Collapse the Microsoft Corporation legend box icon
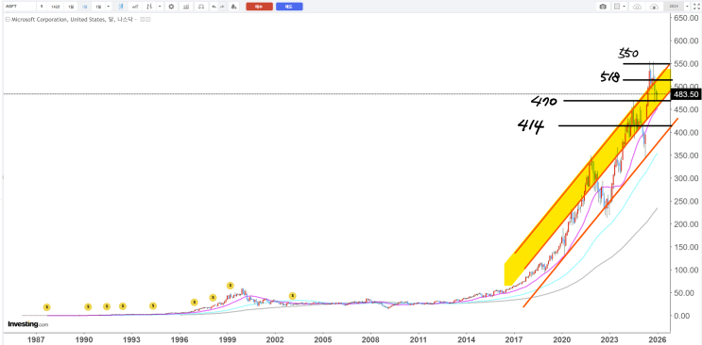Image resolution: width=702 pixels, height=345 pixels. coord(8,19)
